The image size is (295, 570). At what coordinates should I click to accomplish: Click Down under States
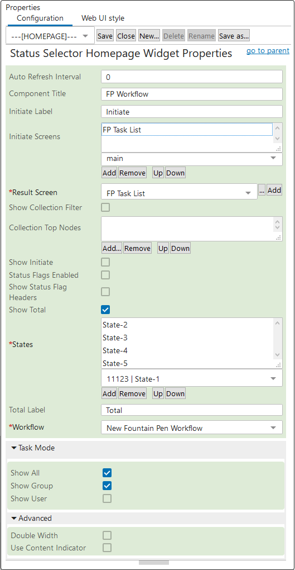click(x=175, y=394)
